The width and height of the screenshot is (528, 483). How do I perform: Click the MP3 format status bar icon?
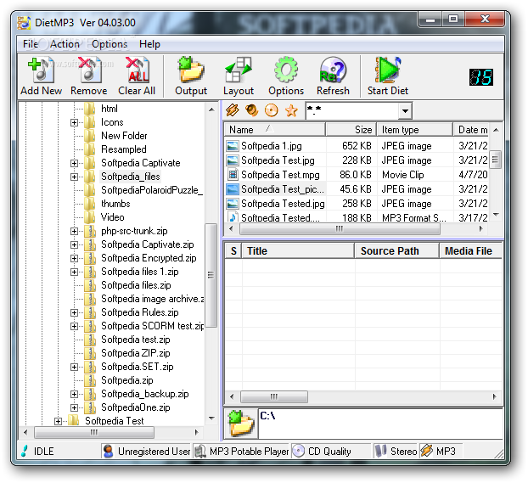(426, 451)
